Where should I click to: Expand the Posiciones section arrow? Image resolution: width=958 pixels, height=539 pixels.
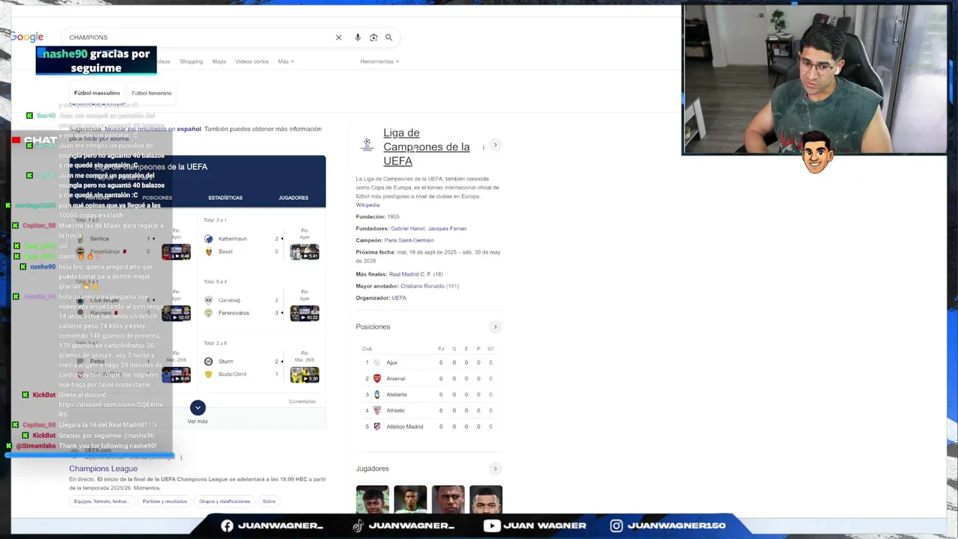495,326
